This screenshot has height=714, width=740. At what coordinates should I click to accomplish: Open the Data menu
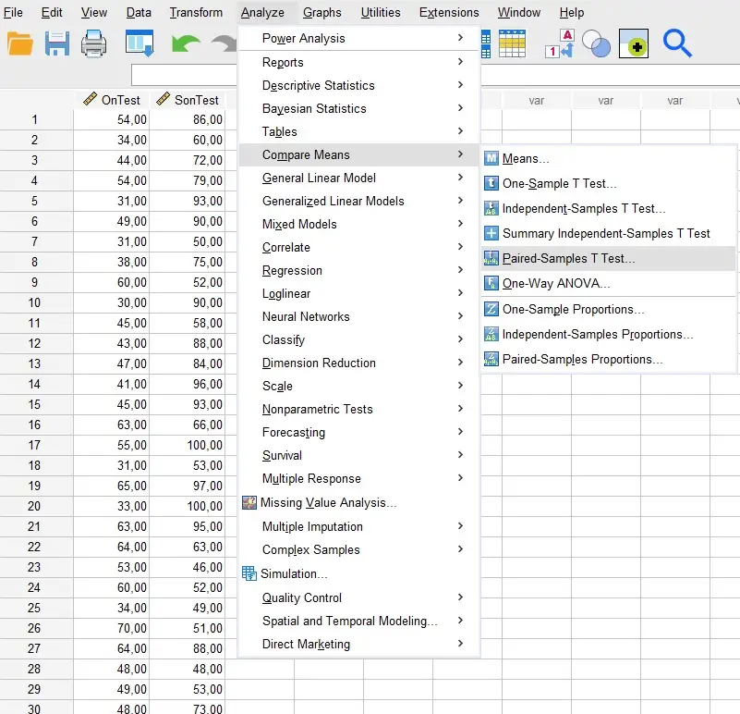[x=139, y=12]
